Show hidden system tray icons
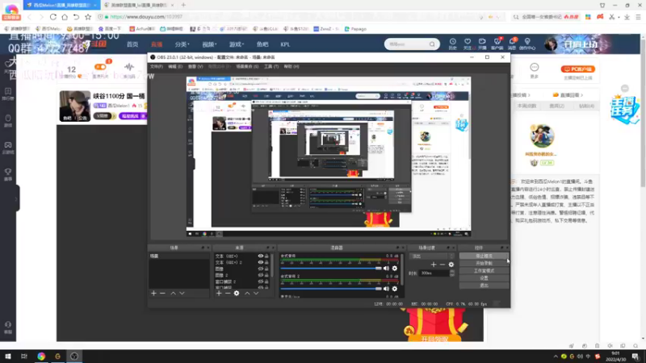The width and height of the screenshot is (646, 363). [x=556, y=357]
